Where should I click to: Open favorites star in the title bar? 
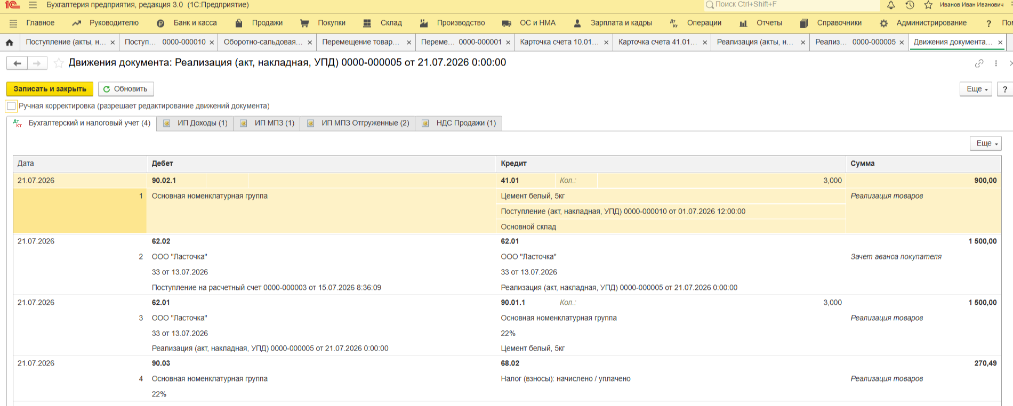(928, 5)
